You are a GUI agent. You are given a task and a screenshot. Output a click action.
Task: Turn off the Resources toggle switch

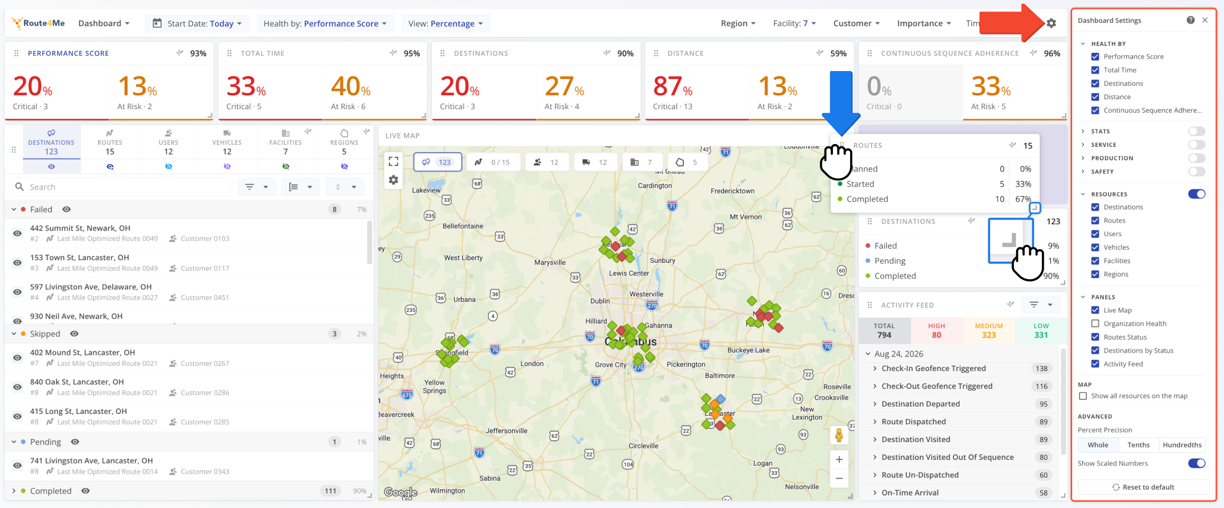point(1197,194)
